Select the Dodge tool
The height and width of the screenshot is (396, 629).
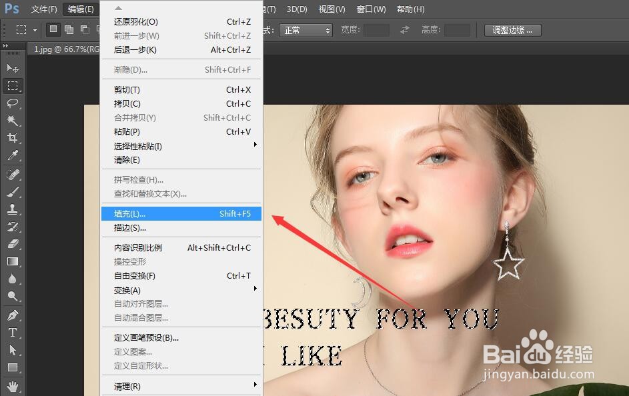[x=13, y=296]
